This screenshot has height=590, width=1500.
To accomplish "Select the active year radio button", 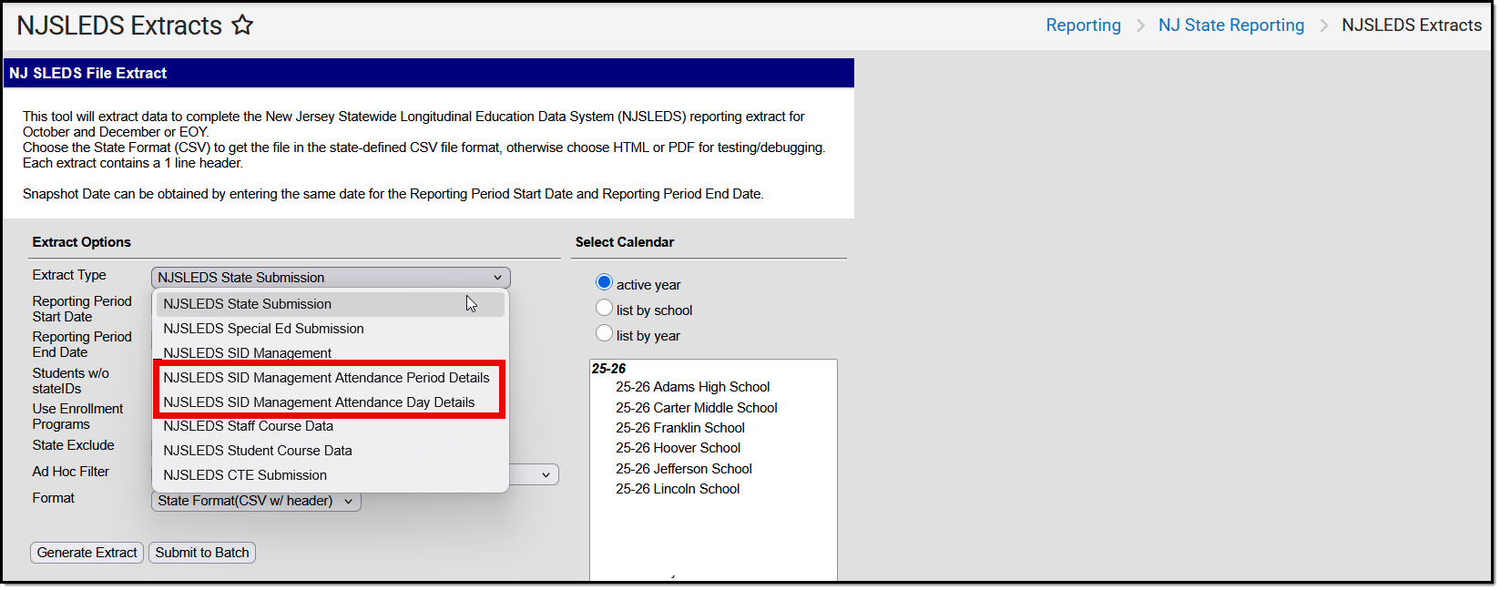I will pos(604,282).
